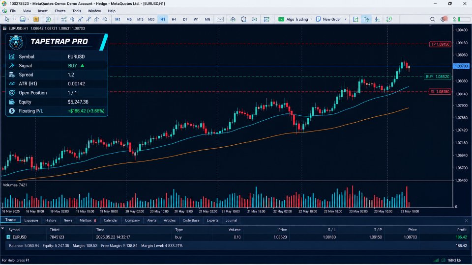Open the Calendar tab
The image size is (472, 265).
(111, 220)
